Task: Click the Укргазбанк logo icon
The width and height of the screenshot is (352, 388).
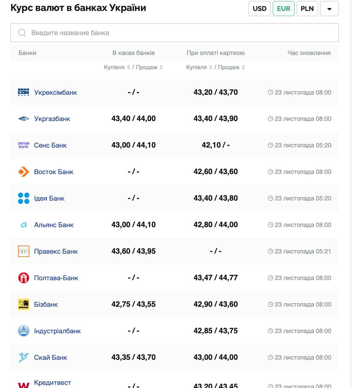Action: (24, 119)
